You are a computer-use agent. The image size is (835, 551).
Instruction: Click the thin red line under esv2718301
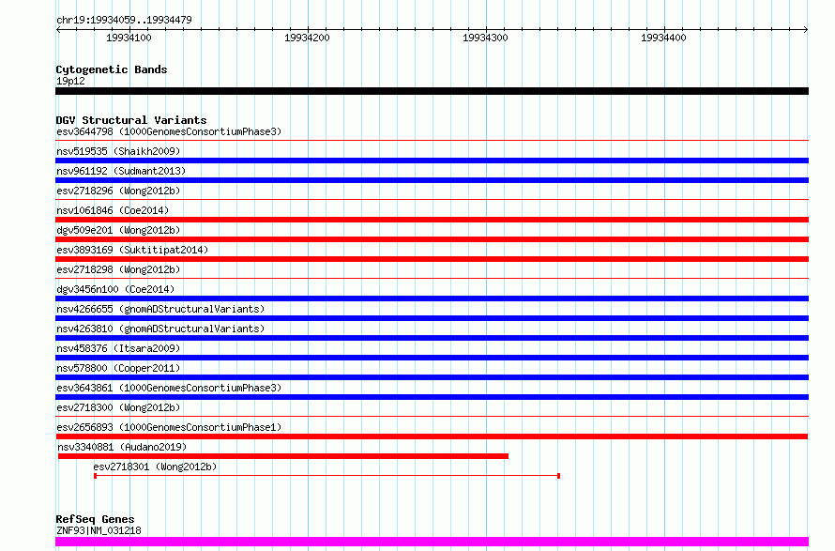326,476
